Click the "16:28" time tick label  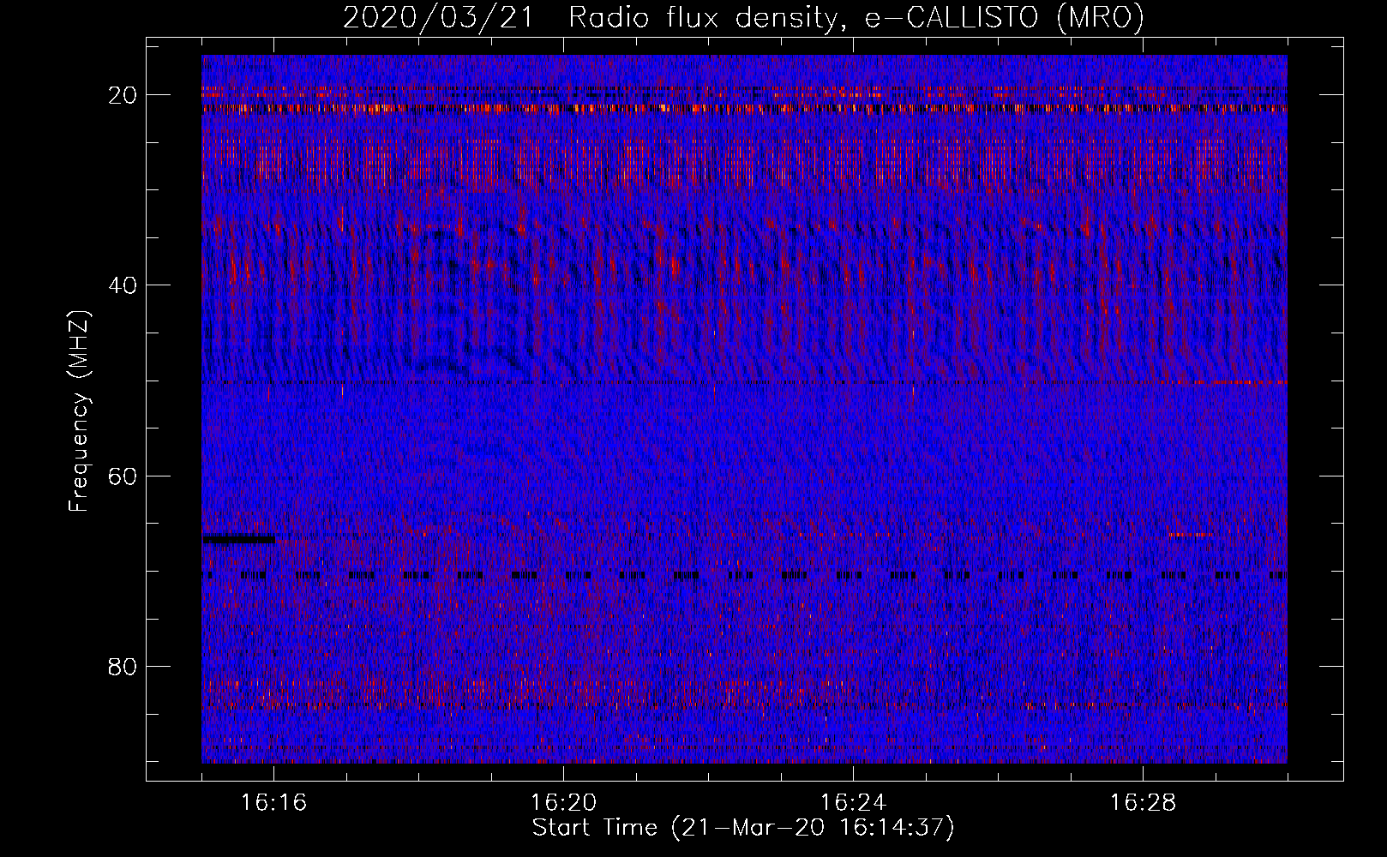tap(1143, 803)
